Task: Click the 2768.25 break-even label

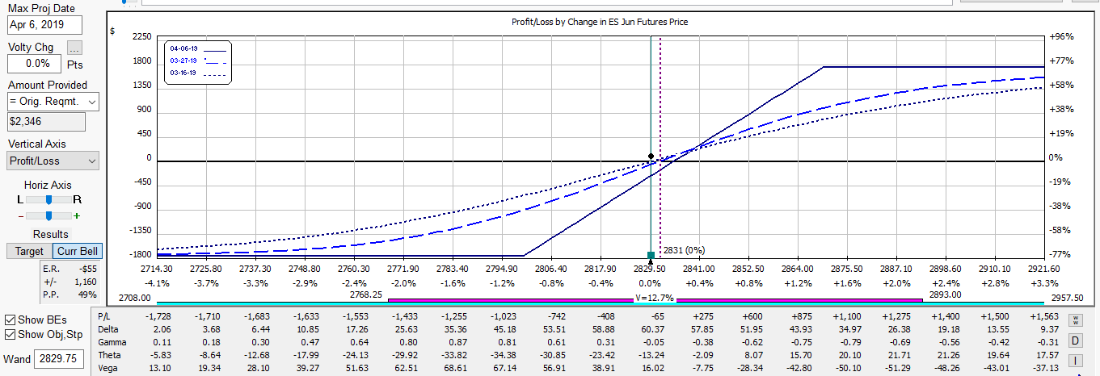Action: click(x=366, y=295)
